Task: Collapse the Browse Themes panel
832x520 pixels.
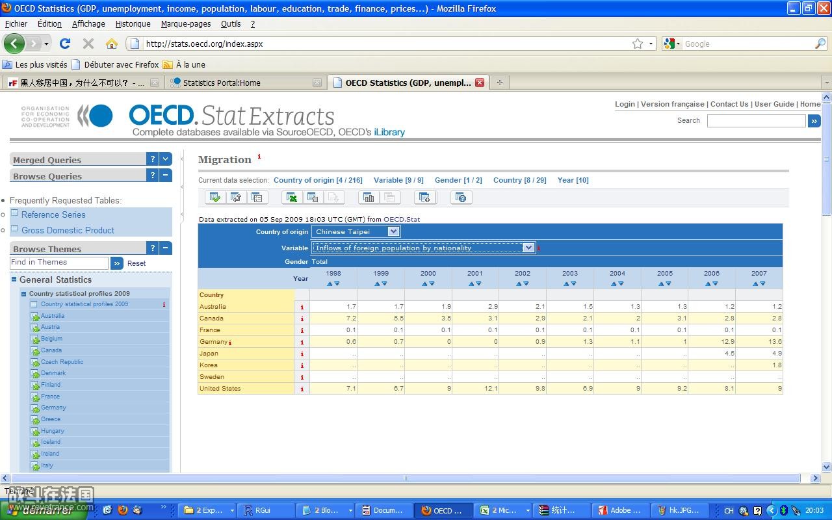Action: click(166, 248)
